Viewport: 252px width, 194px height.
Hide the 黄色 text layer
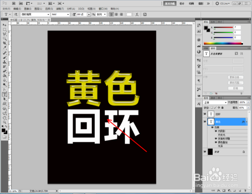point(205,122)
